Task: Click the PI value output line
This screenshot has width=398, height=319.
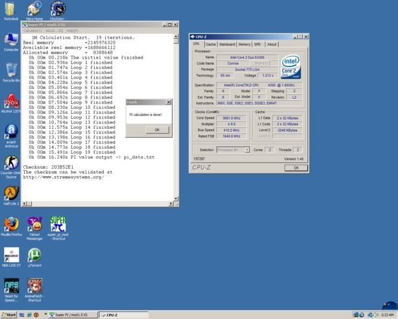Action: (x=91, y=157)
